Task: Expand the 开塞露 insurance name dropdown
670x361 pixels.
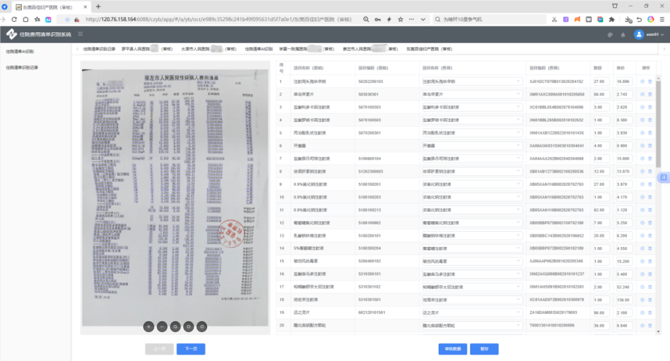Action: tap(519, 146)
